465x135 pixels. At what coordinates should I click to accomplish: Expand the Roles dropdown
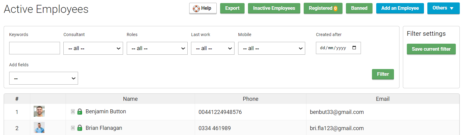tap(157, 48)
